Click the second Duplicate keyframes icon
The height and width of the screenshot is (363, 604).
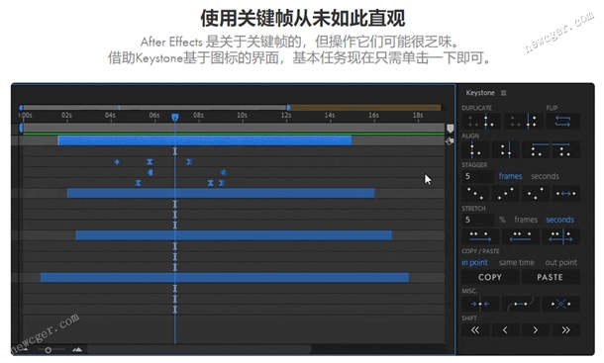pos(523,122)
